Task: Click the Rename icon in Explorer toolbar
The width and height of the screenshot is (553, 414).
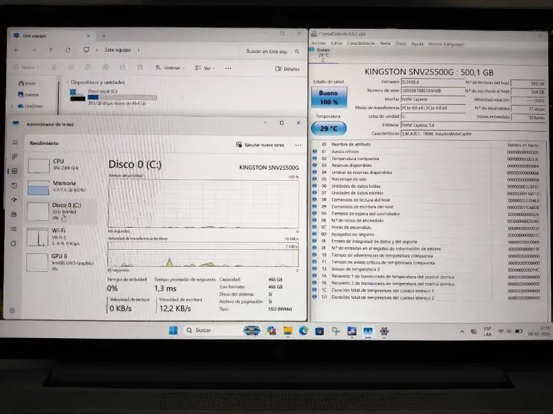Action: pos(106,67)
